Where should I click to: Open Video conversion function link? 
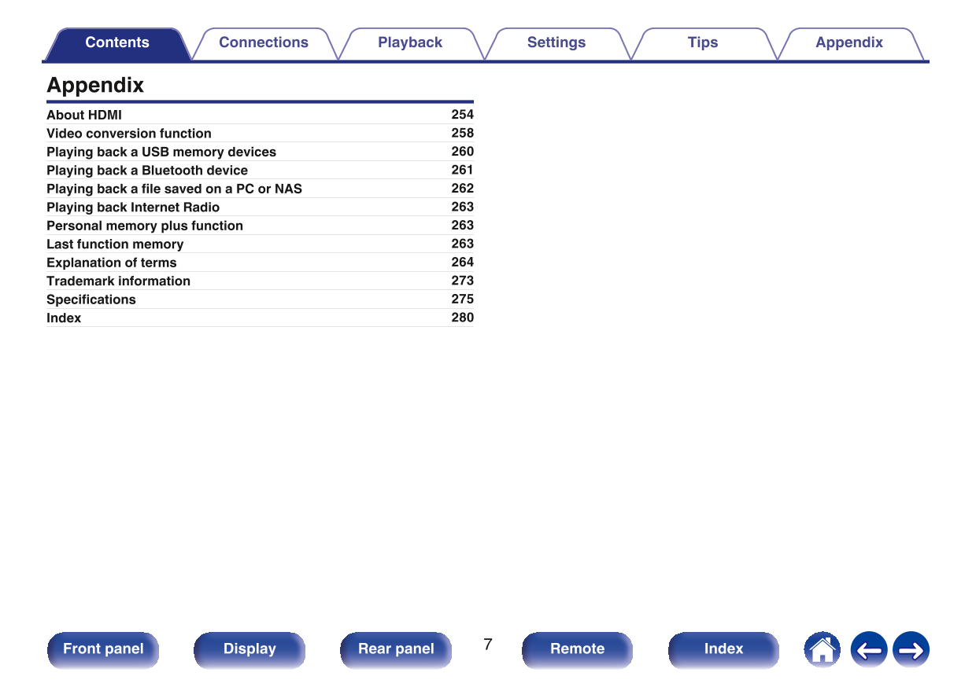coord(129,134)
